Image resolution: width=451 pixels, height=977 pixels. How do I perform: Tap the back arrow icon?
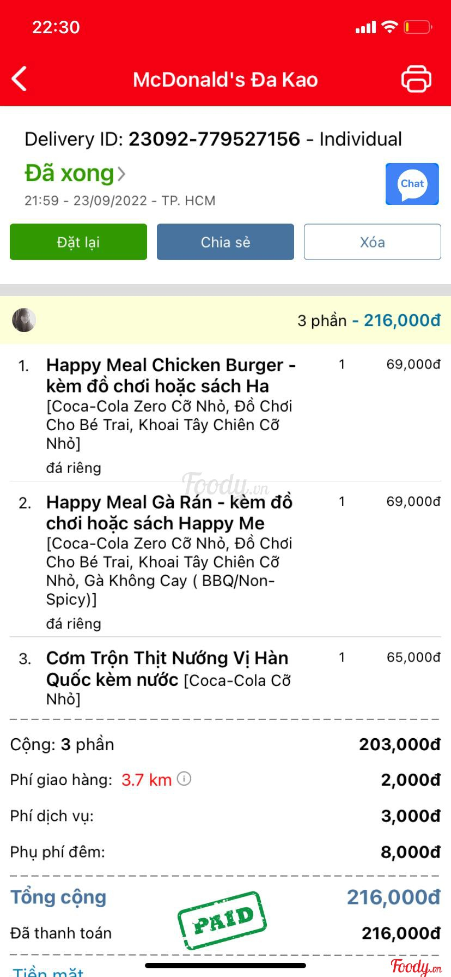point(20,79)
